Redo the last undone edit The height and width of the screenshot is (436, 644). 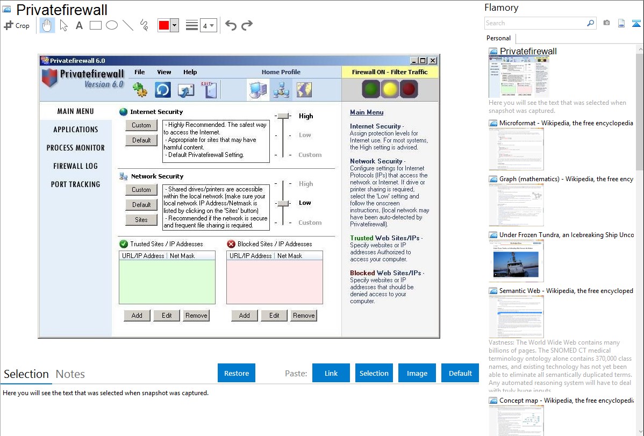[x=247, y=25]
